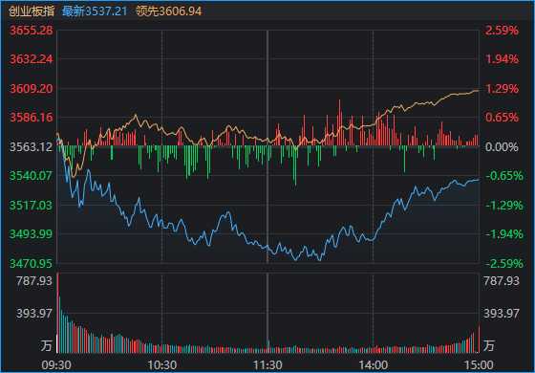Select the 3563.12 baseline price label

pyautogui.click(x=32, y=147)
